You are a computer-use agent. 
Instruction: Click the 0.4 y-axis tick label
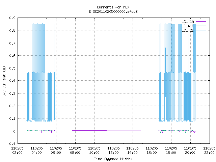tap(12, 81)
